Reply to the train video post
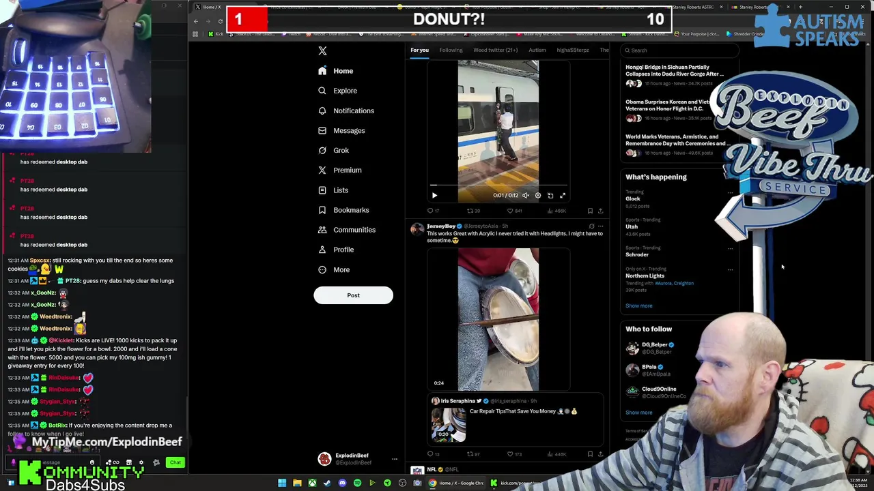The image size is (874, 491). click(x=433, y=211)
